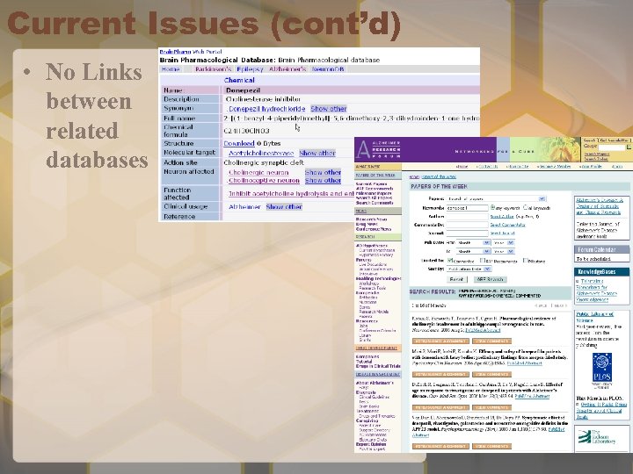
Task: Click the Comments By input field
Action: 467,225
